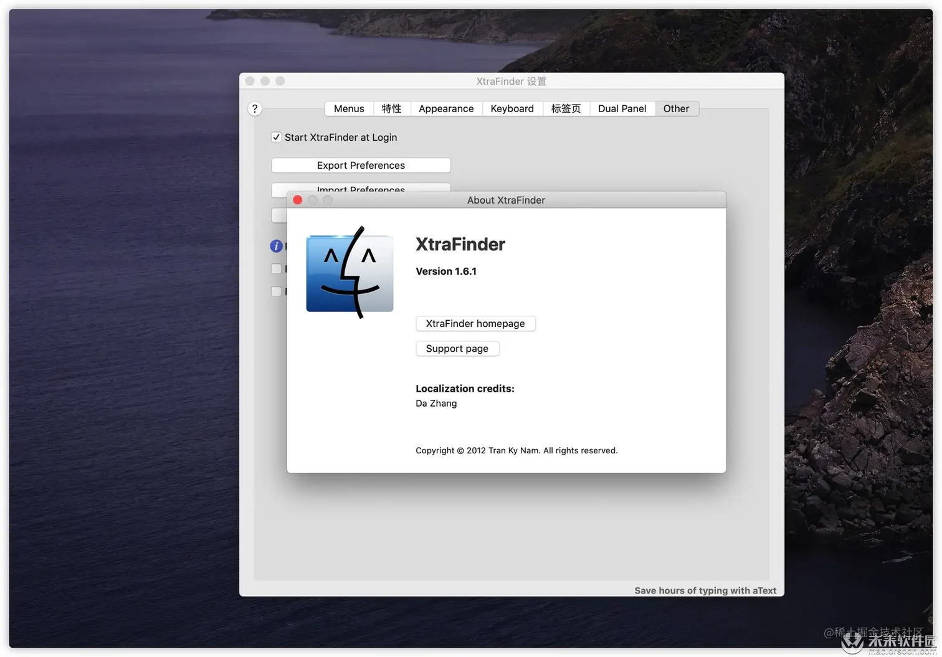Click the copyright Tran Ky Nam text
Screen dimensions: 942x657
coord(516,450)
